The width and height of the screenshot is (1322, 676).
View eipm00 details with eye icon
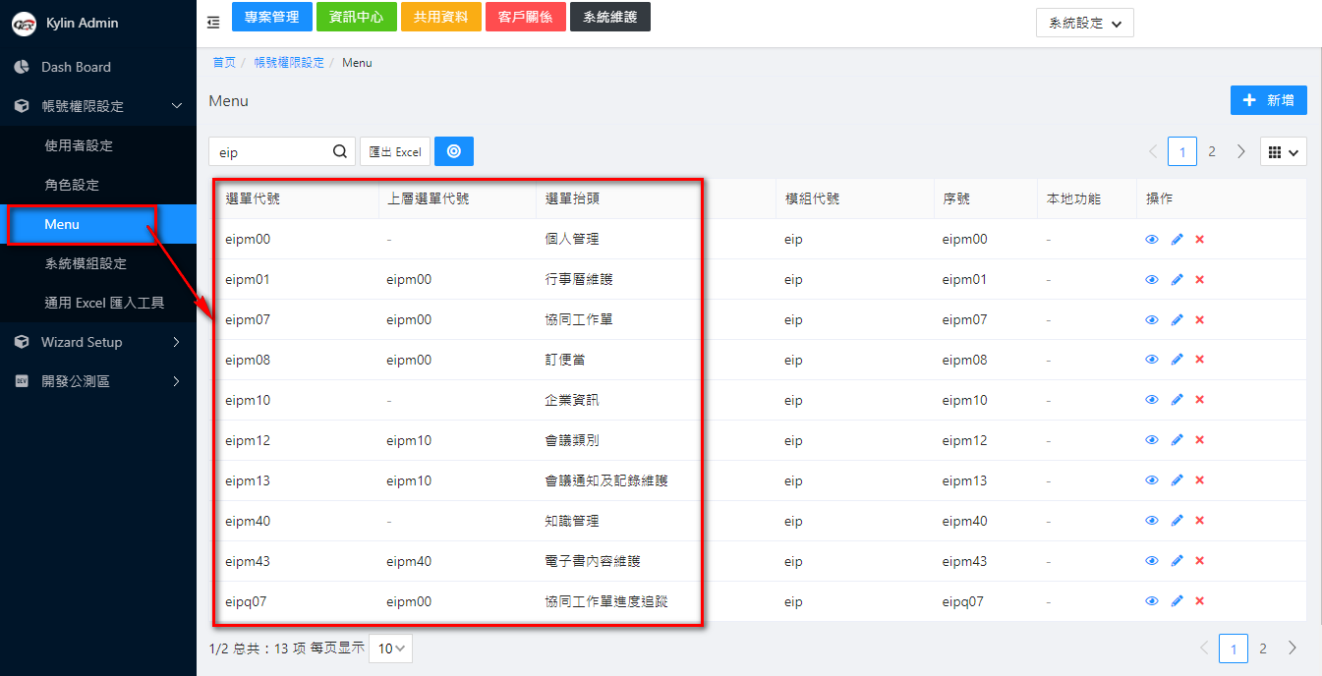pos(1152,240)
